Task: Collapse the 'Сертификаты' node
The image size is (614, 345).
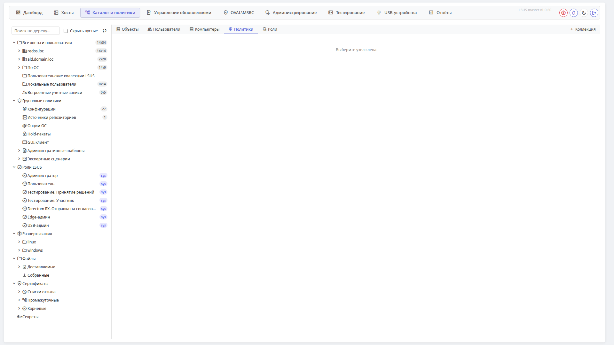Action: pyautogui.click(x=14, y=283)
